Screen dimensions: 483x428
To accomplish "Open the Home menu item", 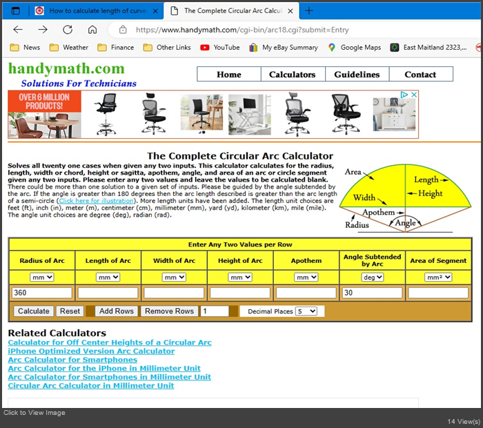I will pyautogui.click(x=229, y=75).
